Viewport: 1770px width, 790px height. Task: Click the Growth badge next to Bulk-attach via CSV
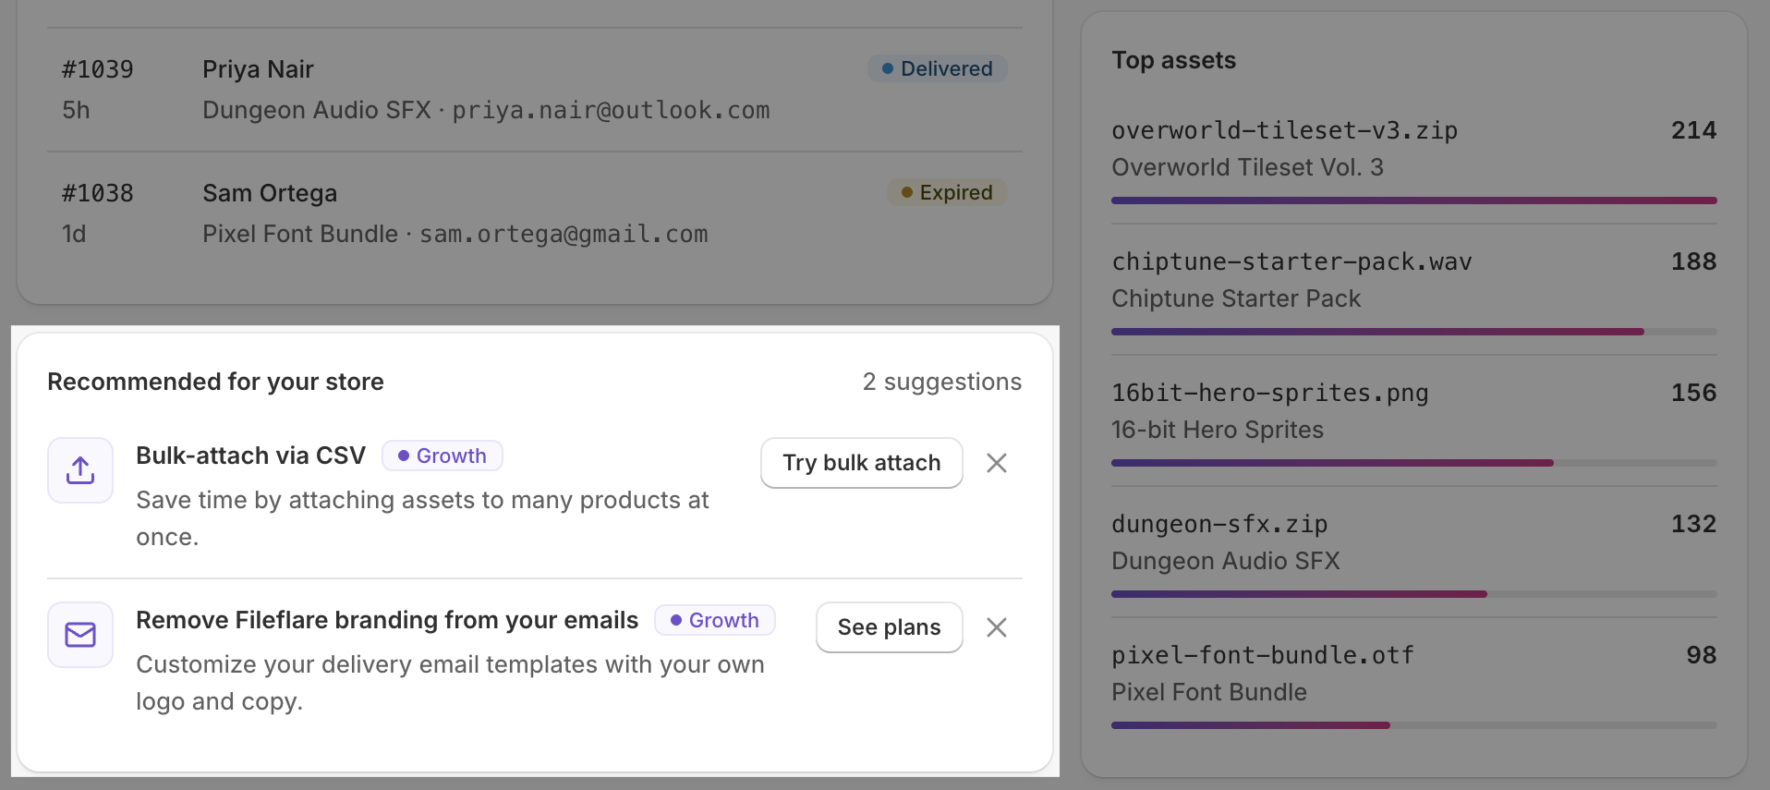(442, 456)
